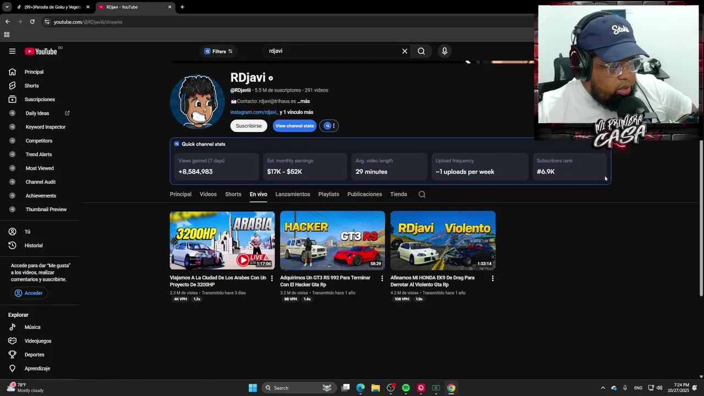
Task: Open Arabia 3200HP live thumbnail
Action: [x=222, y=240]
